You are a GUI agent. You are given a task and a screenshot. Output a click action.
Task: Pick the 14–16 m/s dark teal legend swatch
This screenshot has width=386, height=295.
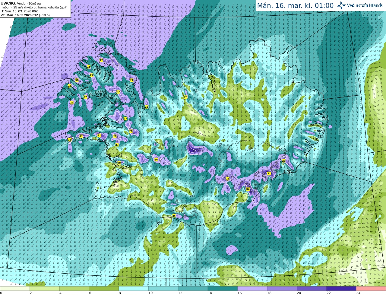(223, 288)
